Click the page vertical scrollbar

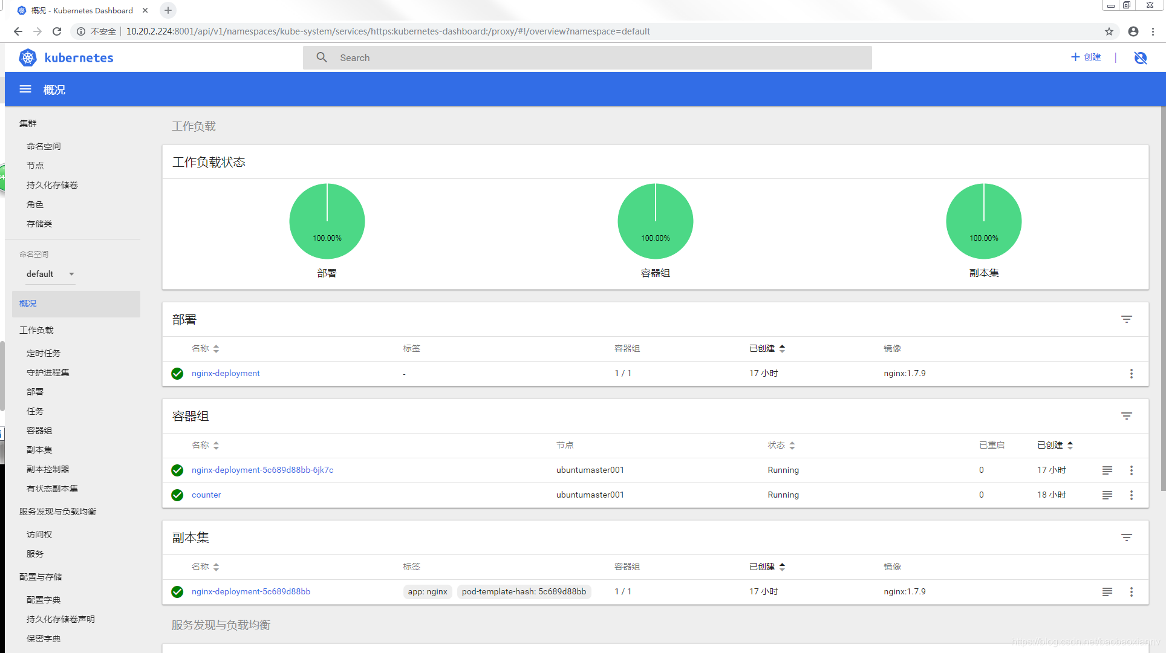[x=1163, y=299]
